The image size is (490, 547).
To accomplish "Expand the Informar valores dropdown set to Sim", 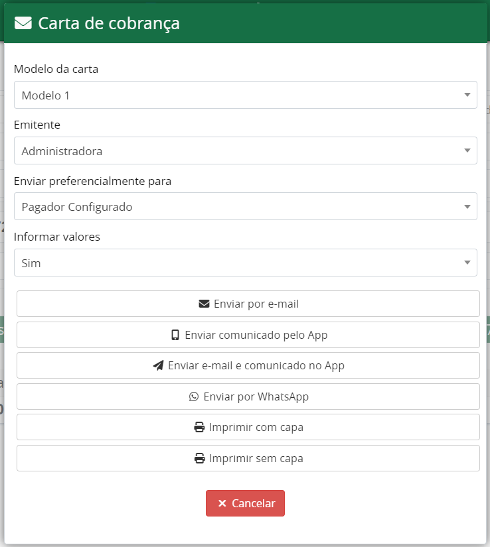I will tap(245, 263).
